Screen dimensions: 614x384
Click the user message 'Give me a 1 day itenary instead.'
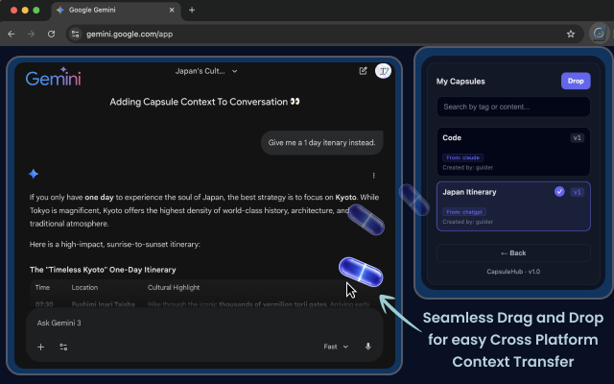(322, 143)
